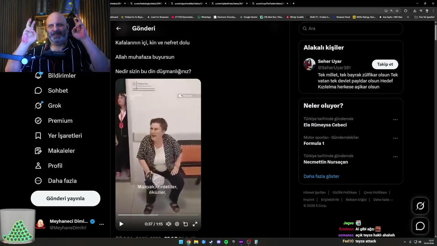This screenshot has height=246, width=437.
Task: Open Sohbet chat in sidebar
Action: [51, 91]
